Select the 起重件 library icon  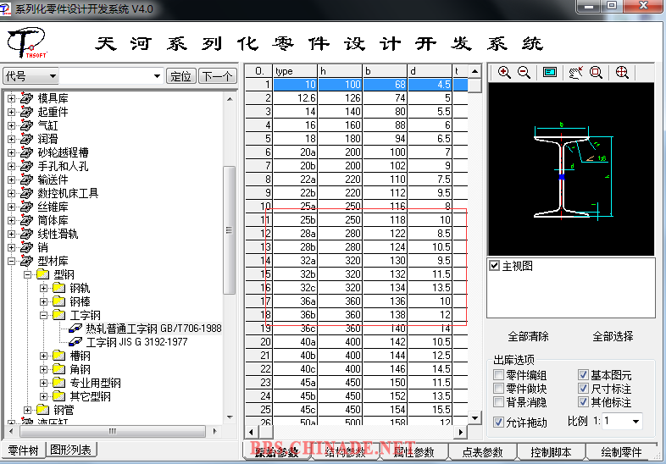pos(26,112)
